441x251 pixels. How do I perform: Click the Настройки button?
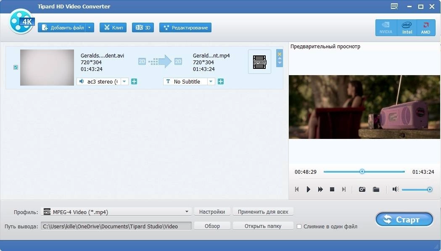pos(212,212)
